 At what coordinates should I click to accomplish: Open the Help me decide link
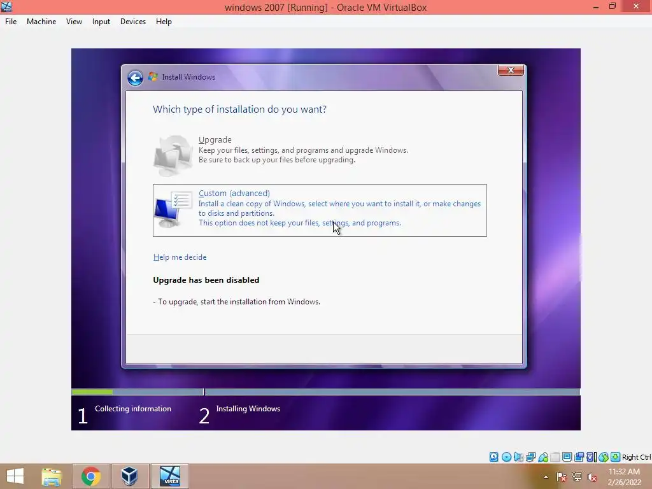180,257
